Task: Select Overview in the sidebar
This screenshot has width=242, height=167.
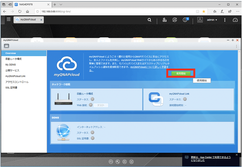Action: click(24, 53)
